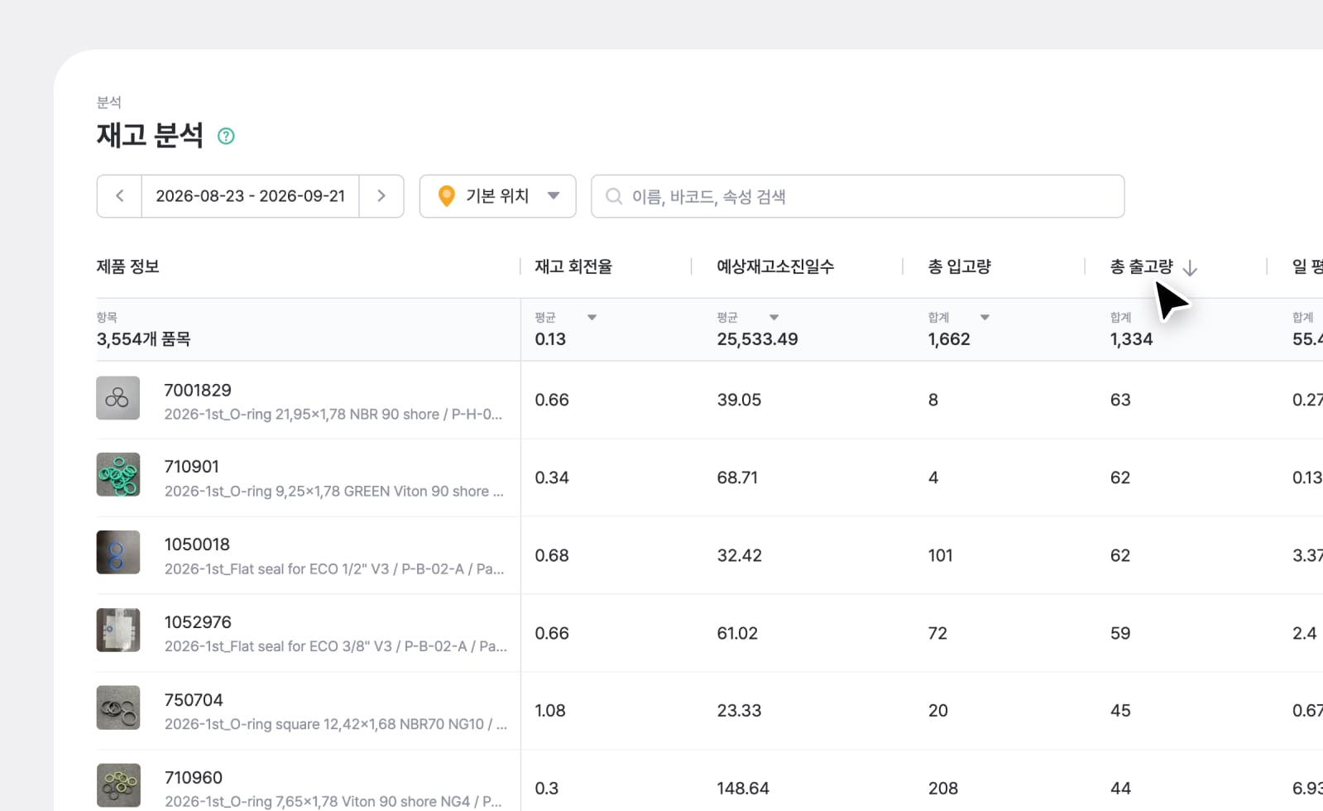Viewport: 1323px width, 811px height.
Task: Click the 61.02 cell for 1052976
Action: pos(737,633)
